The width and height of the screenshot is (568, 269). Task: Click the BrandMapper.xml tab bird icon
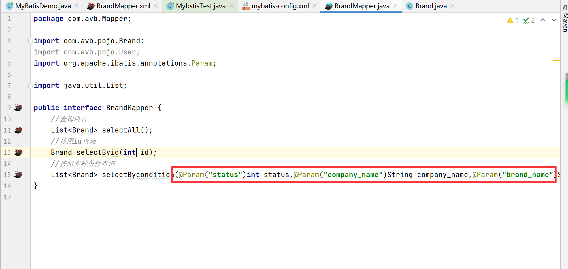click(x=90, y=6)
